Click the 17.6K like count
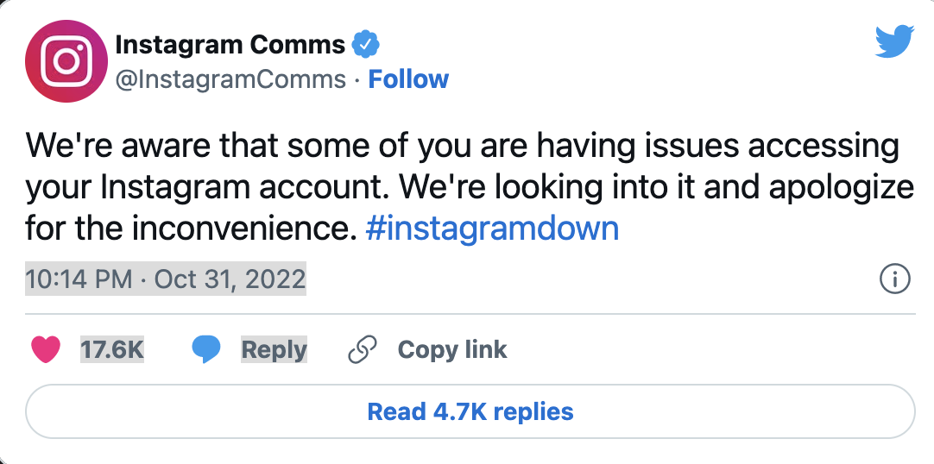Viewport: 934px width, 464px height. point(112,349)
